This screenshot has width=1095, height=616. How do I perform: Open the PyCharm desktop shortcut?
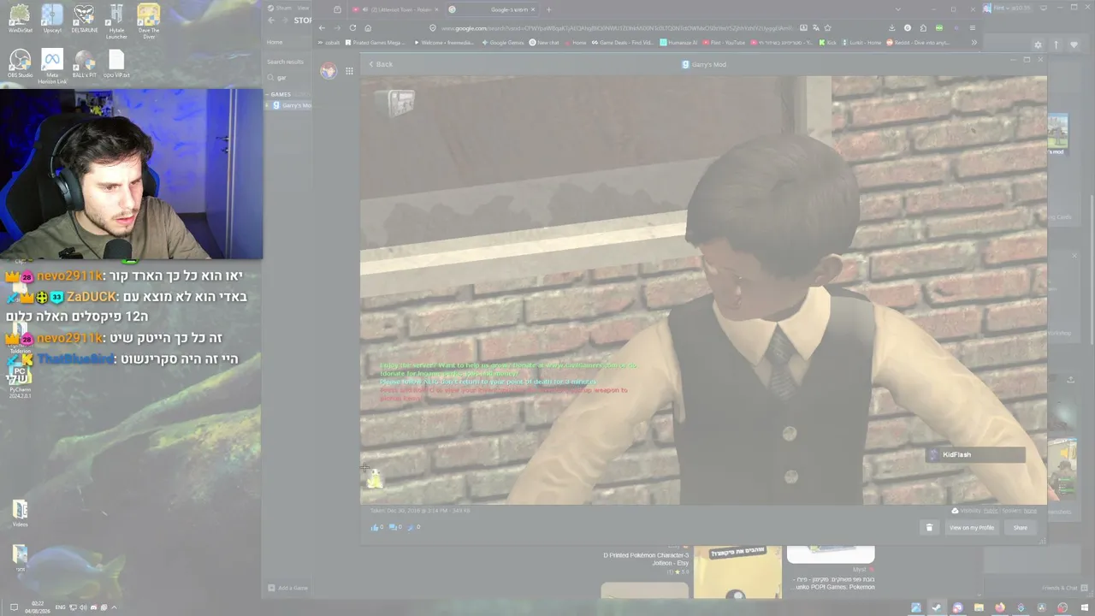click(x=20, y=382)
